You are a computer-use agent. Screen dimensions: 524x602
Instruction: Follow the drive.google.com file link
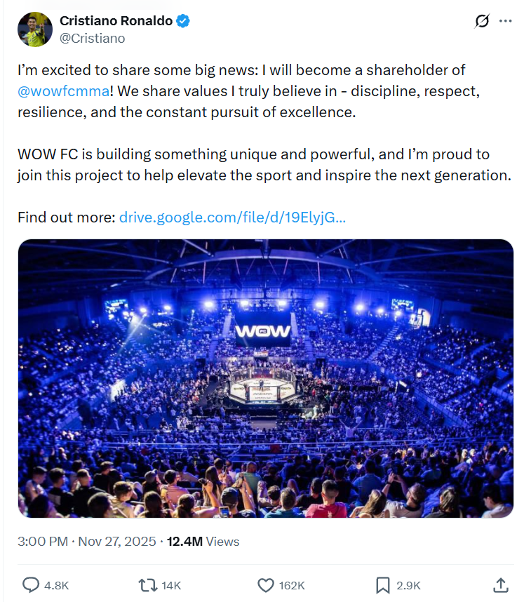232,218
